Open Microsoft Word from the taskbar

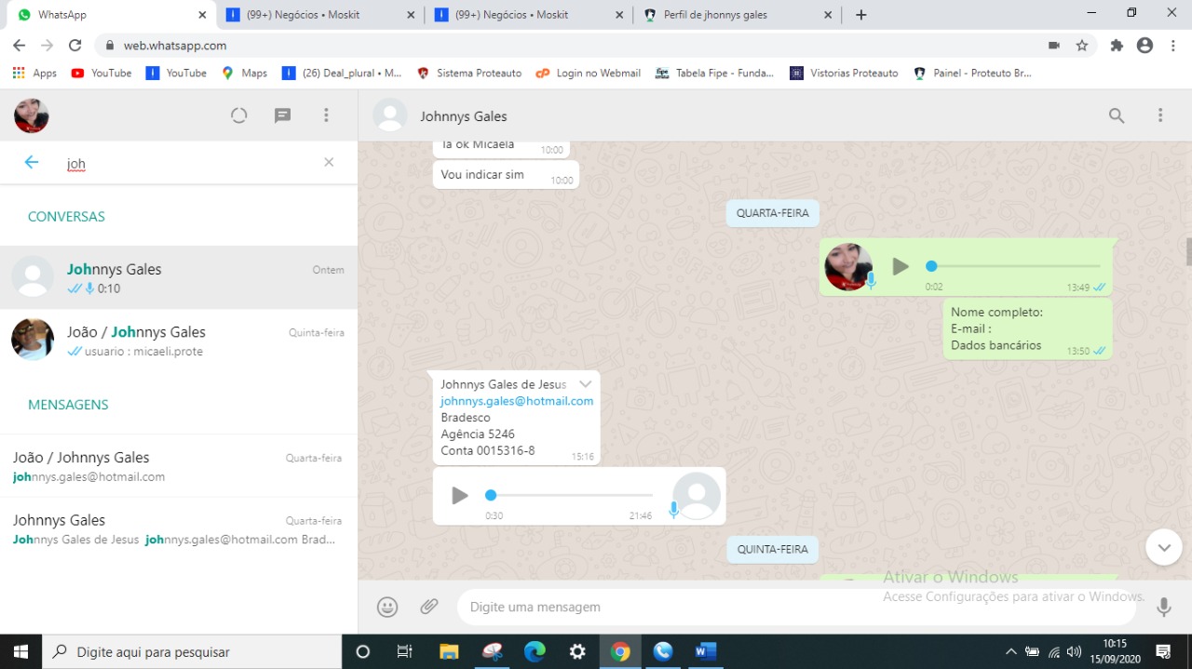coord(705,651)
